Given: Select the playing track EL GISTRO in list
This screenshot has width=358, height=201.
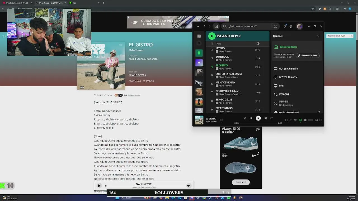Looking at the screenshot, I should tap(237, 67).
